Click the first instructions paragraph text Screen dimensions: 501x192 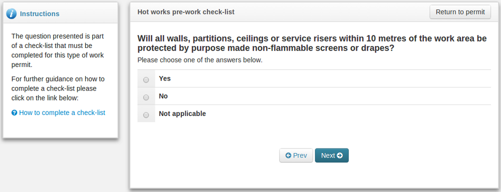(58, 50)
